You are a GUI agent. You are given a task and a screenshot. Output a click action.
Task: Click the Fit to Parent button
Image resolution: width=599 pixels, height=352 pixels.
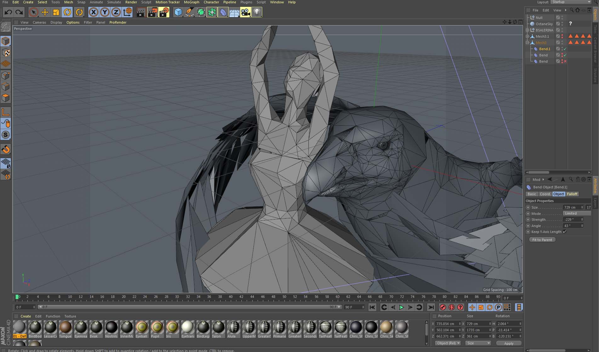(x=542, y=240)
